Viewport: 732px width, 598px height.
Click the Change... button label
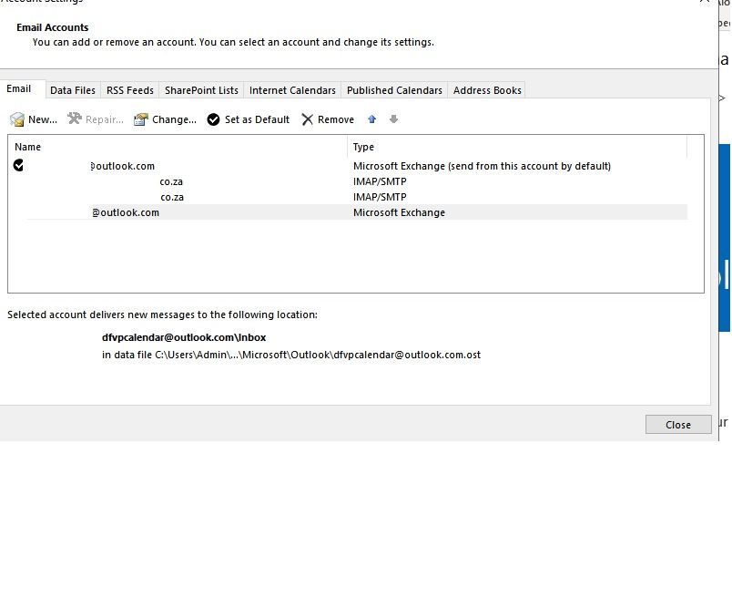[174, 119]
